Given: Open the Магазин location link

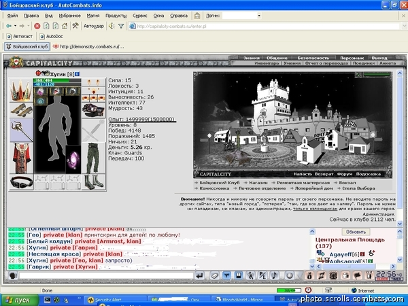Looking at the screenshot, I should pyautogui.click(x=258, y=183).
